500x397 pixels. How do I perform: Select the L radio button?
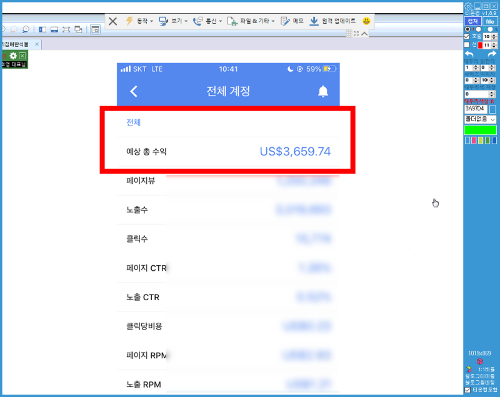point(490,29)
